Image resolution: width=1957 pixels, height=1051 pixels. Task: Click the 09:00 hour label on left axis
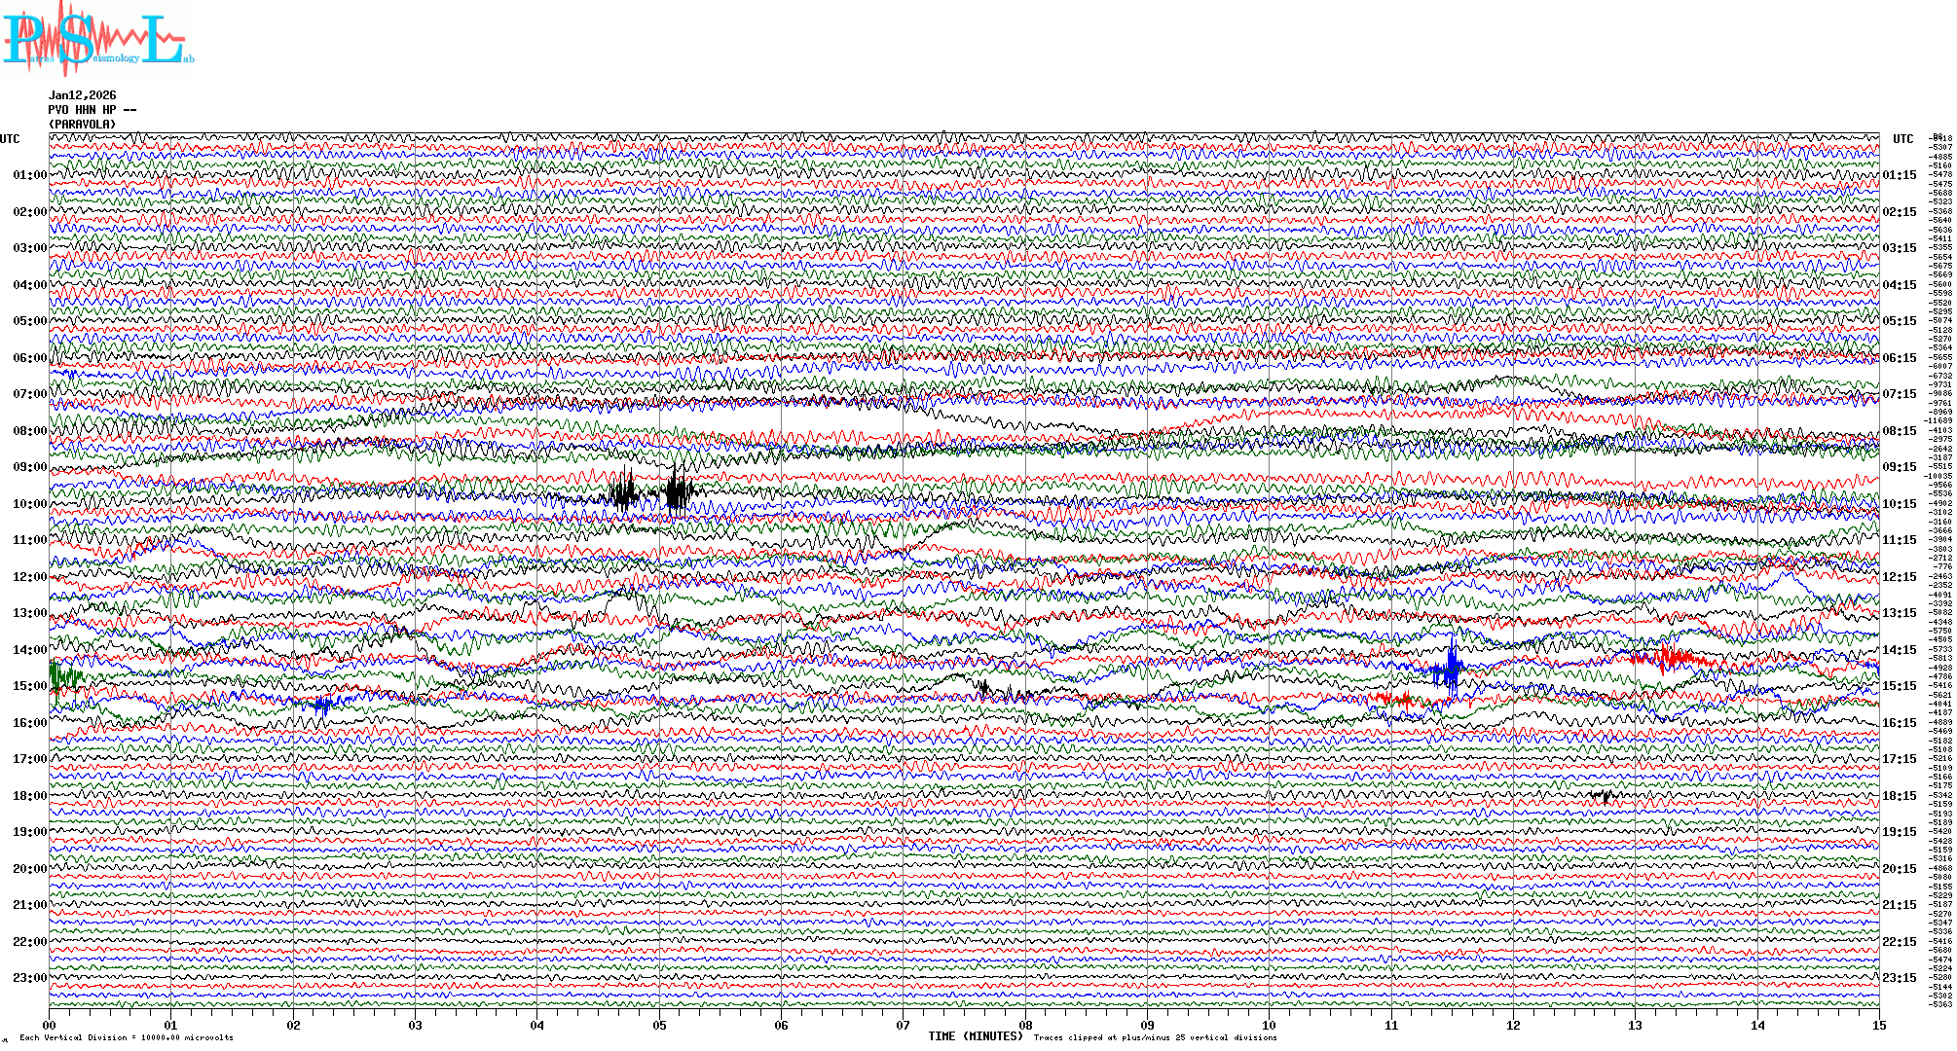pyautogui.click(x=29, y=467)
